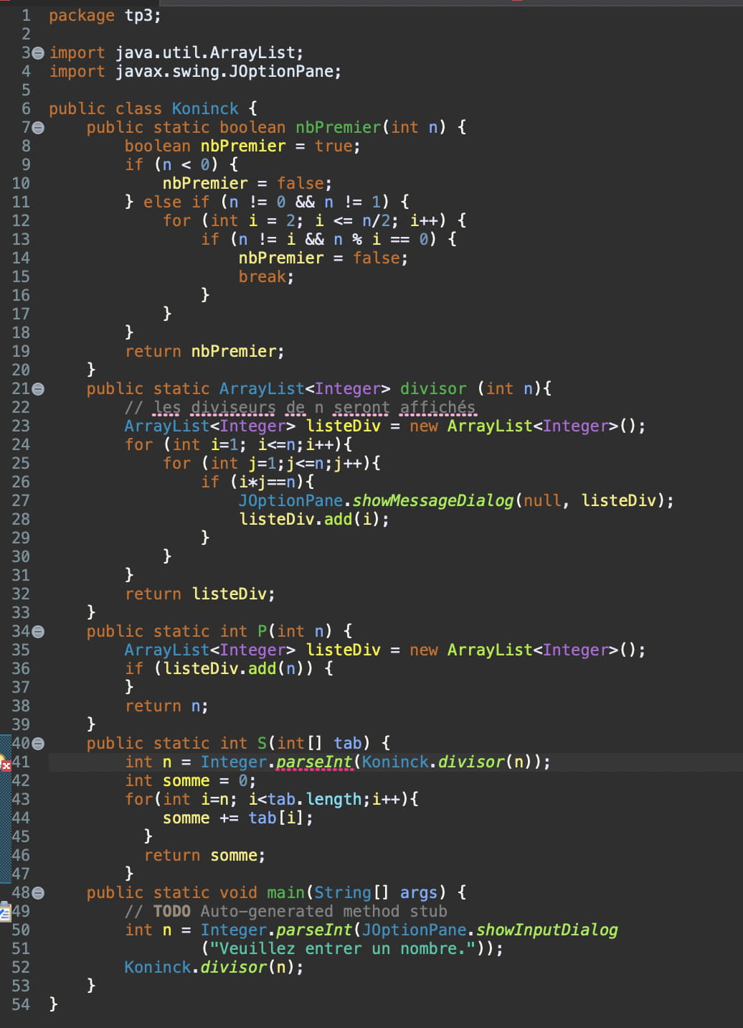Screen dimensions: 743x1028
Task: Click 'Koninck.divisor(n);' on line 52
Action: pyautogui.click(x=214, y=968)
